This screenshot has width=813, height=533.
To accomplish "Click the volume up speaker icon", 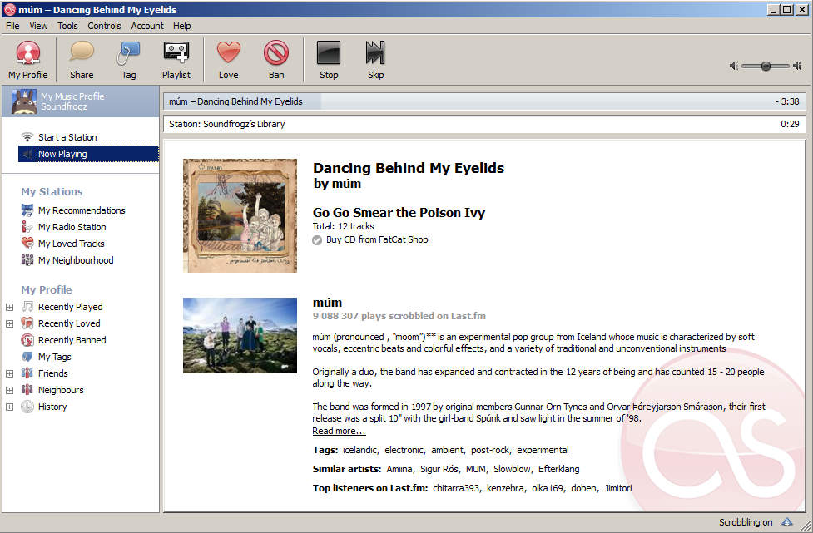I will 797,66.
